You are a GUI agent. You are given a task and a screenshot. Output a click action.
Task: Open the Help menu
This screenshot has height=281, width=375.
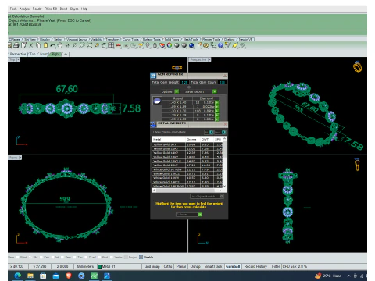(84, 9)
